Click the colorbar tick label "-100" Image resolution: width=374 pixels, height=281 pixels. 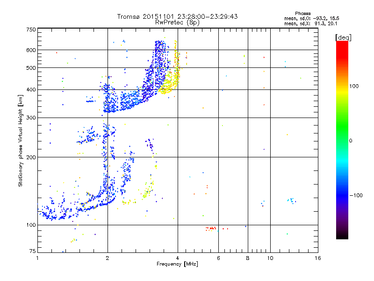[356, 195]
